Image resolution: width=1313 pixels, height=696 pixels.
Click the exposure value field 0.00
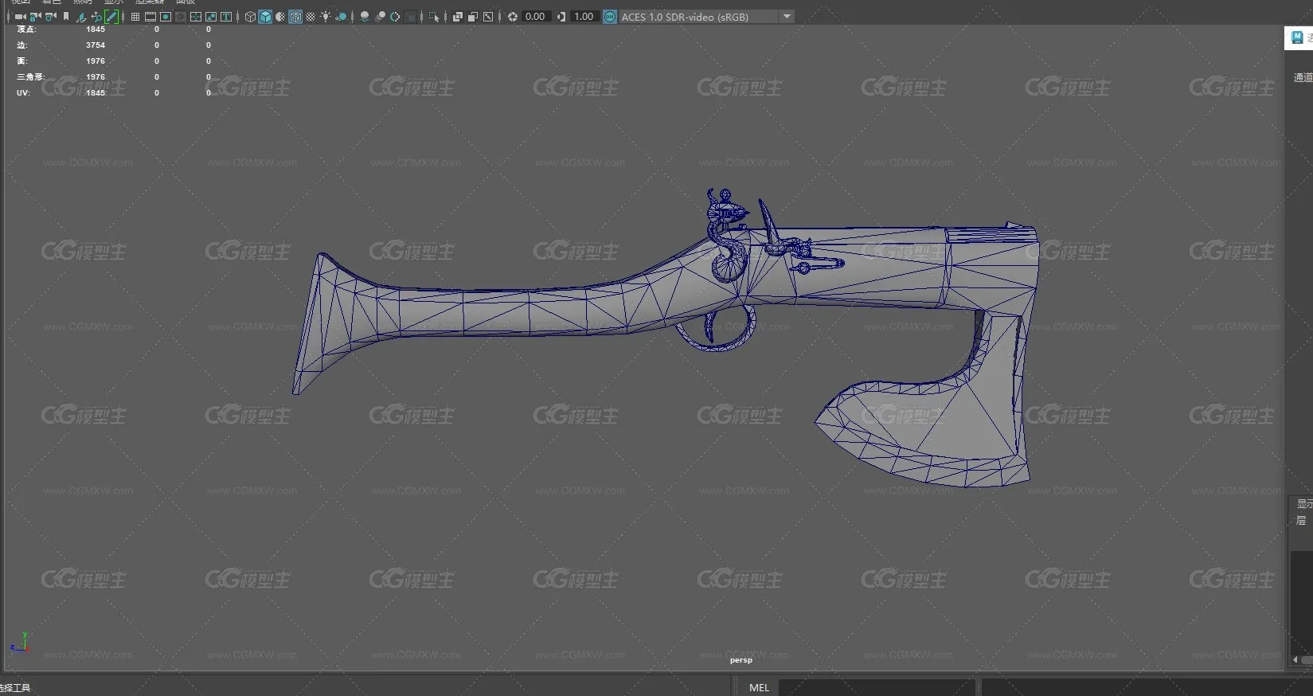click(536, 17)
